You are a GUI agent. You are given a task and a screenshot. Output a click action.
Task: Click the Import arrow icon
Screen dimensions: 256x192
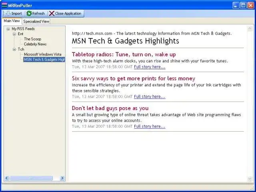point(8,13)
